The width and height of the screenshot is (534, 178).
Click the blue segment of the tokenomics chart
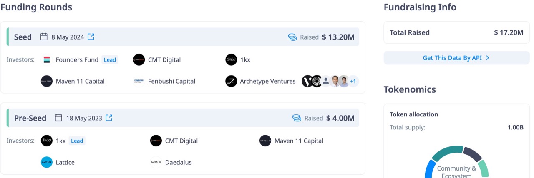[x=429, y=170]
